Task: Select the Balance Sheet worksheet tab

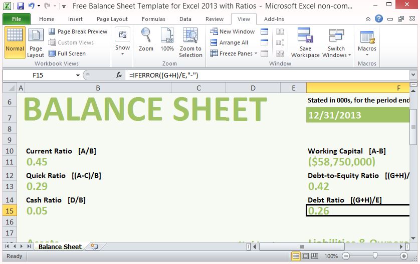Action: click(x=60, y=246)
